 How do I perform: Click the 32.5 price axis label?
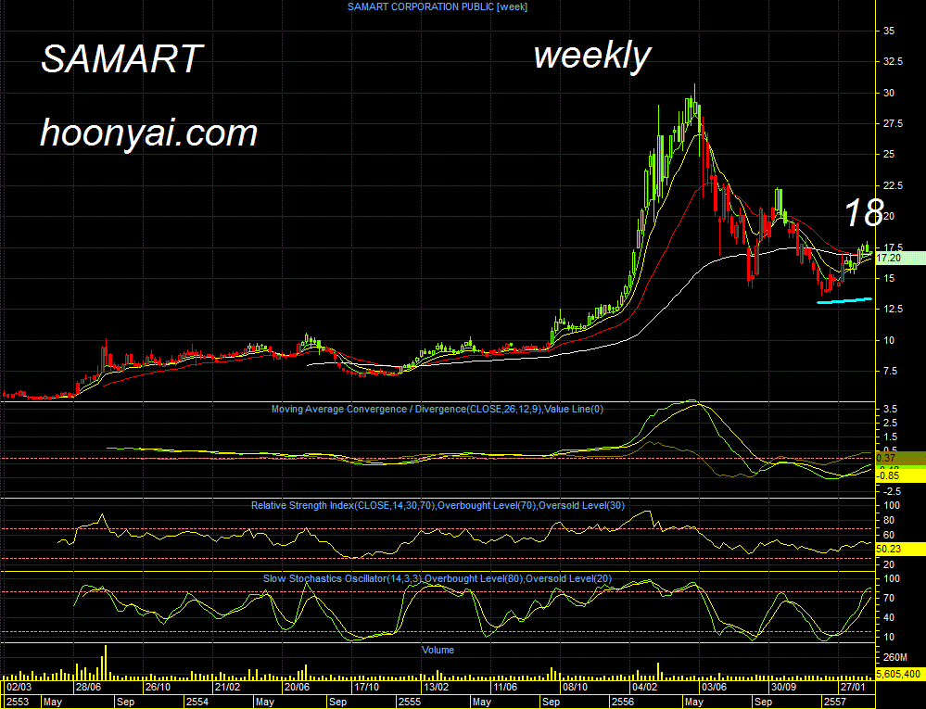click(893, 61)
